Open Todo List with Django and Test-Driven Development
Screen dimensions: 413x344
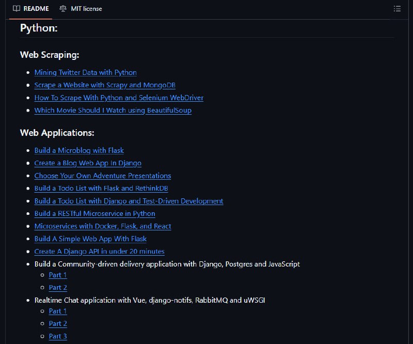(129, 201)
